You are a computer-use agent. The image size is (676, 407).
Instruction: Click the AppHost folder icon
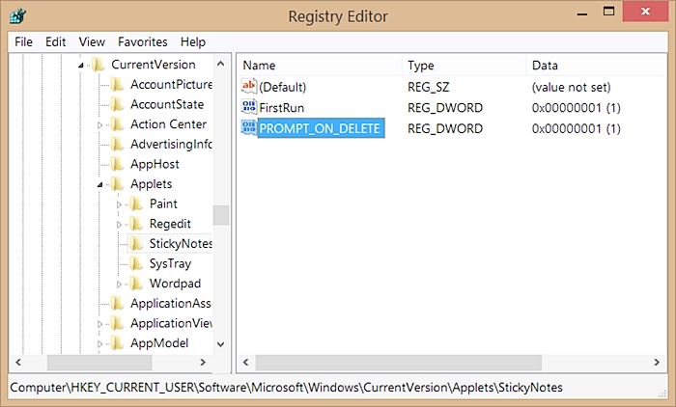(x=117, y=164)
